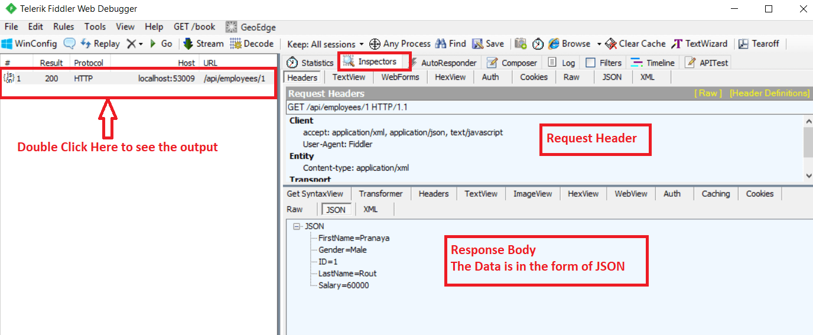Screen dimensions: 813x335
Task: Select the request WebForms tab
Action: pyautogui.click(x=400, y=77)
